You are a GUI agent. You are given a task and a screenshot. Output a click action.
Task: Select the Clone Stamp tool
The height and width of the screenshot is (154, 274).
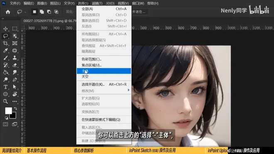click(15, 58)
